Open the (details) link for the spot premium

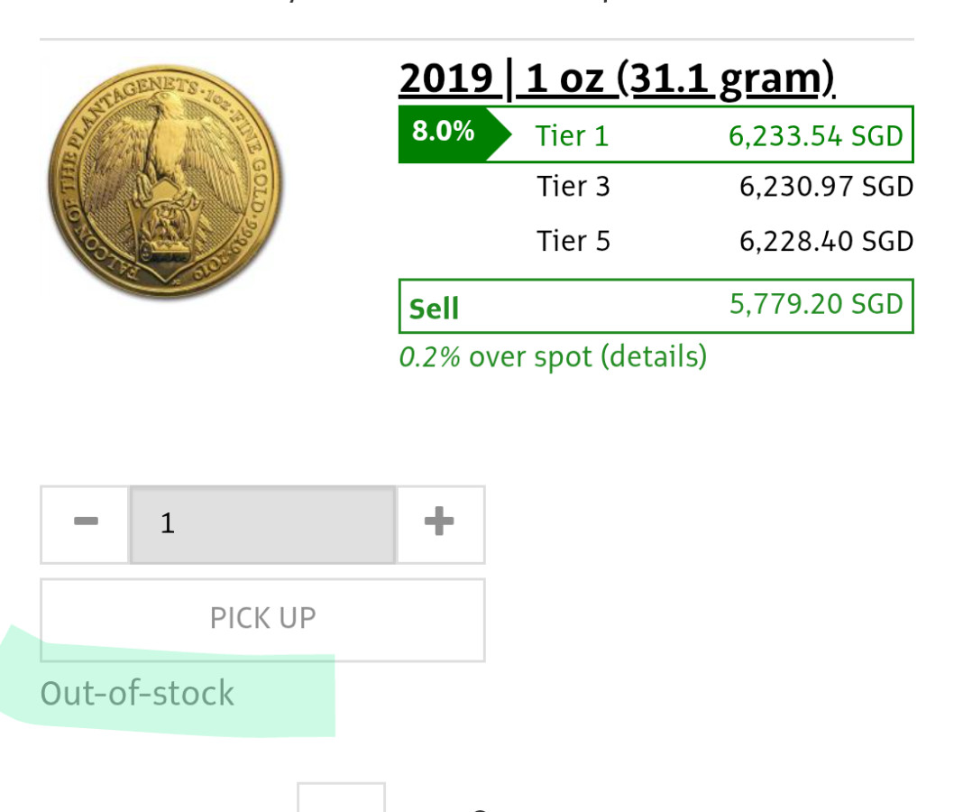[654, 357]
